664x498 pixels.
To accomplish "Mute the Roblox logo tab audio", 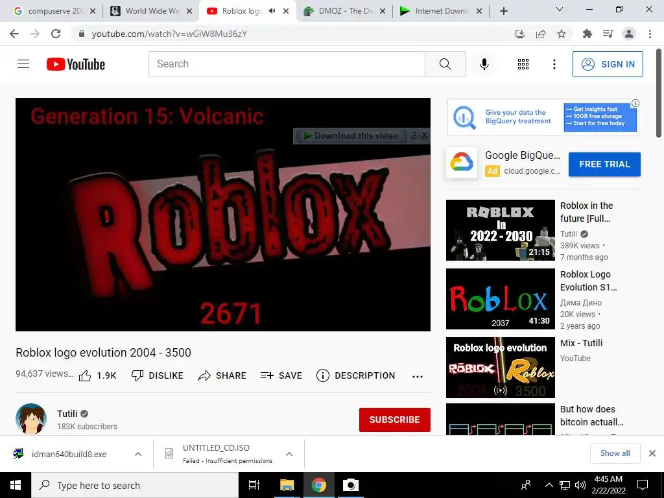I will pos(272,11).
